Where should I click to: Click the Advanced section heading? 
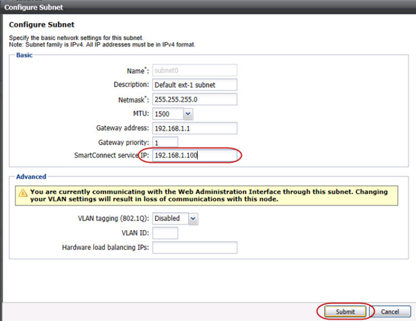(31, 177)
